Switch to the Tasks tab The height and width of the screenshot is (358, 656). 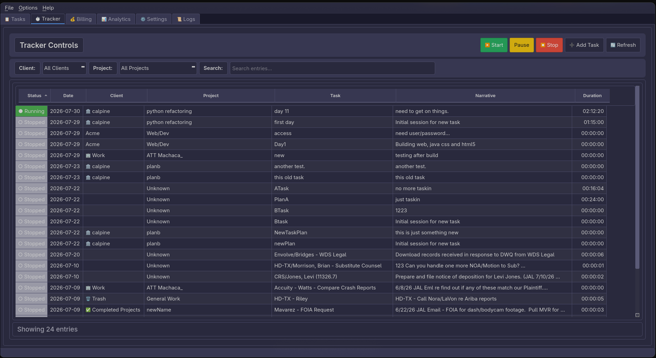coord(15,19)
